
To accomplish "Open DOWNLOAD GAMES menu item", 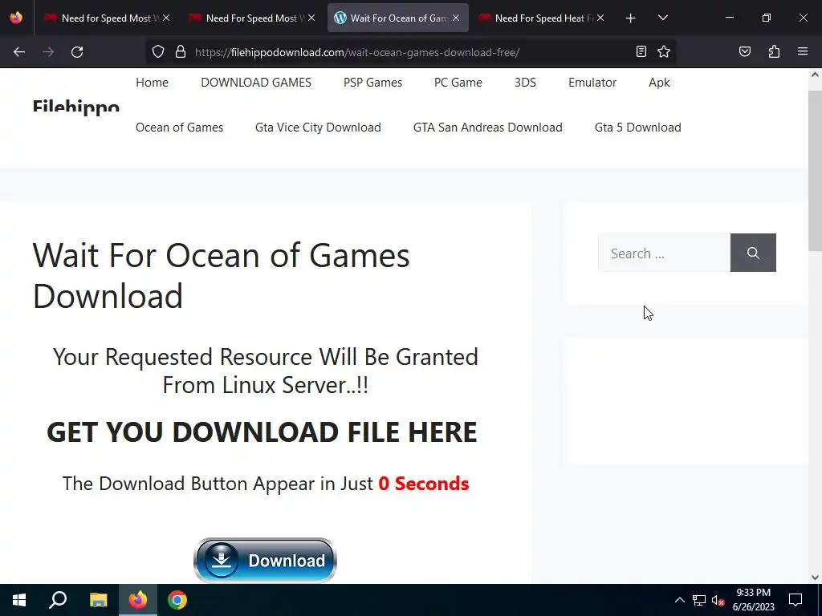I will (x=256, y=83).
